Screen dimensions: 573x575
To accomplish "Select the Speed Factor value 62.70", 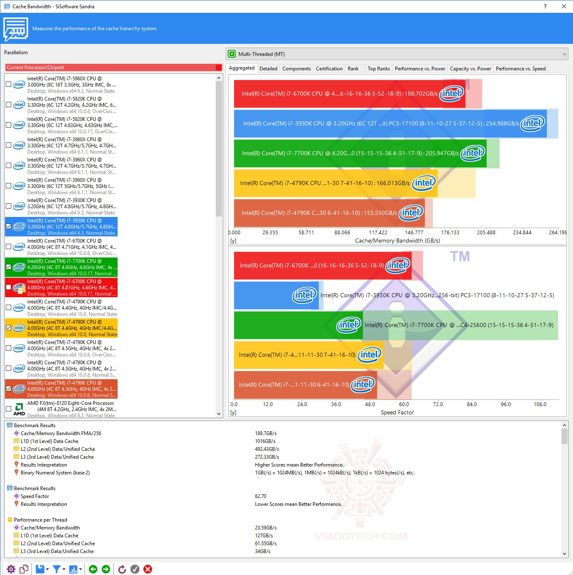I will coord(261,496).
